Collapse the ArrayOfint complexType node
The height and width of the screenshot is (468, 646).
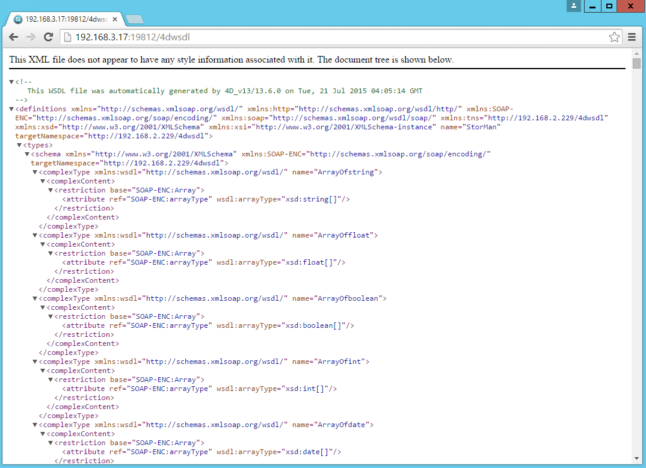point(35,361)
